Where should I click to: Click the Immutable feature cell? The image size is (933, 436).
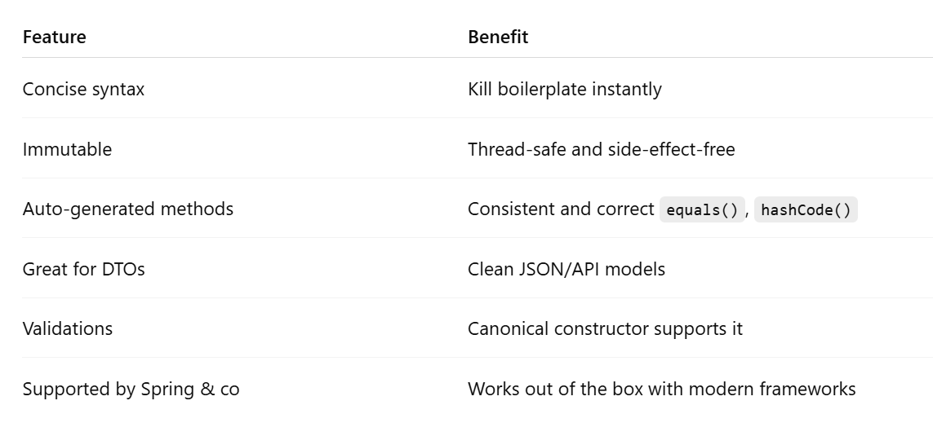click(67, 149)
